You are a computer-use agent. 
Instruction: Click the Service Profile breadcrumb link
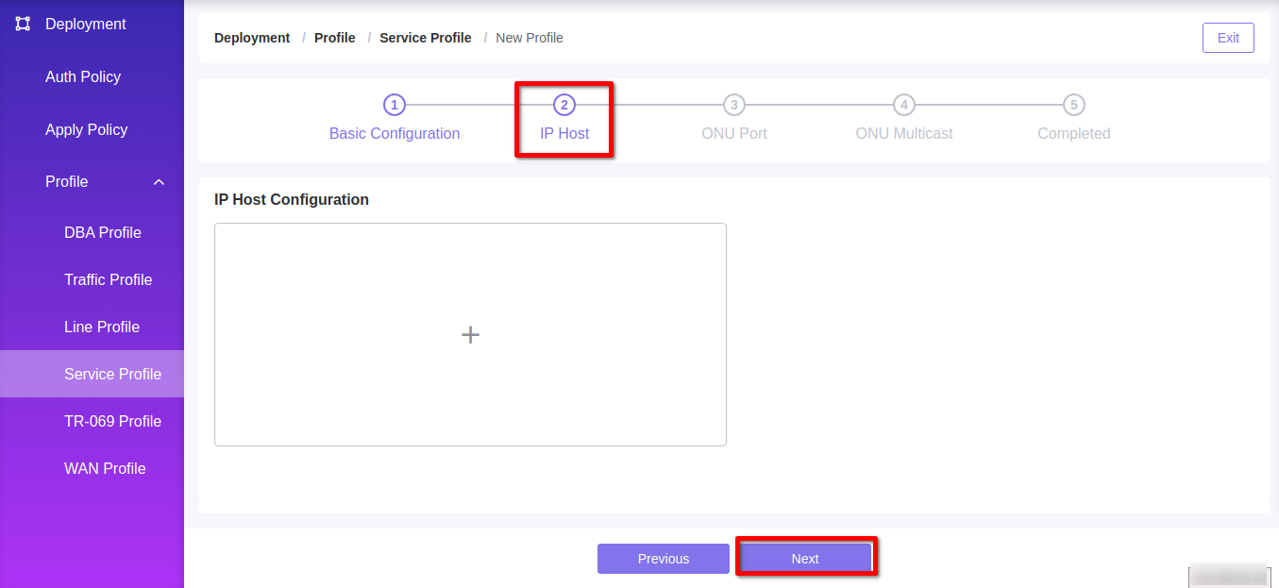pos(425,38)
